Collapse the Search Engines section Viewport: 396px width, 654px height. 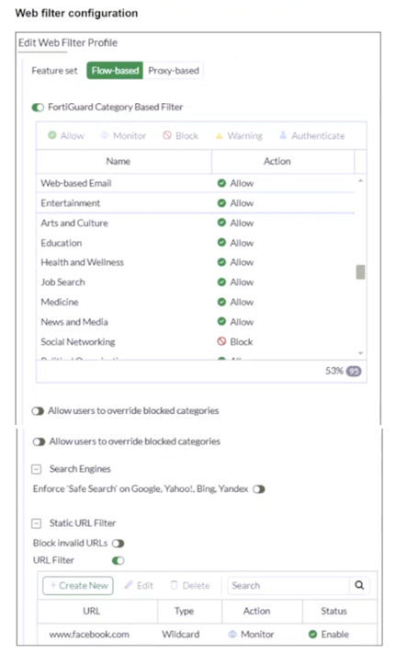(37, 469)
